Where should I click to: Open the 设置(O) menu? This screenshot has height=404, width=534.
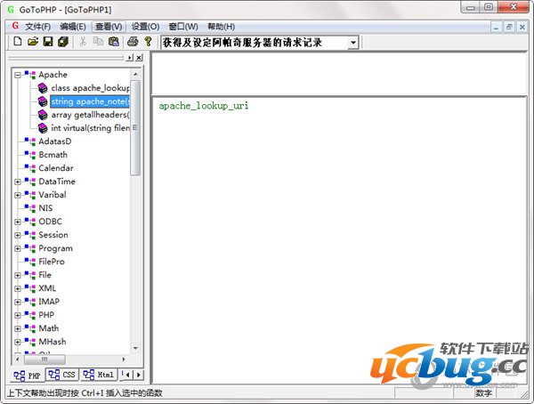click(145, 27)
